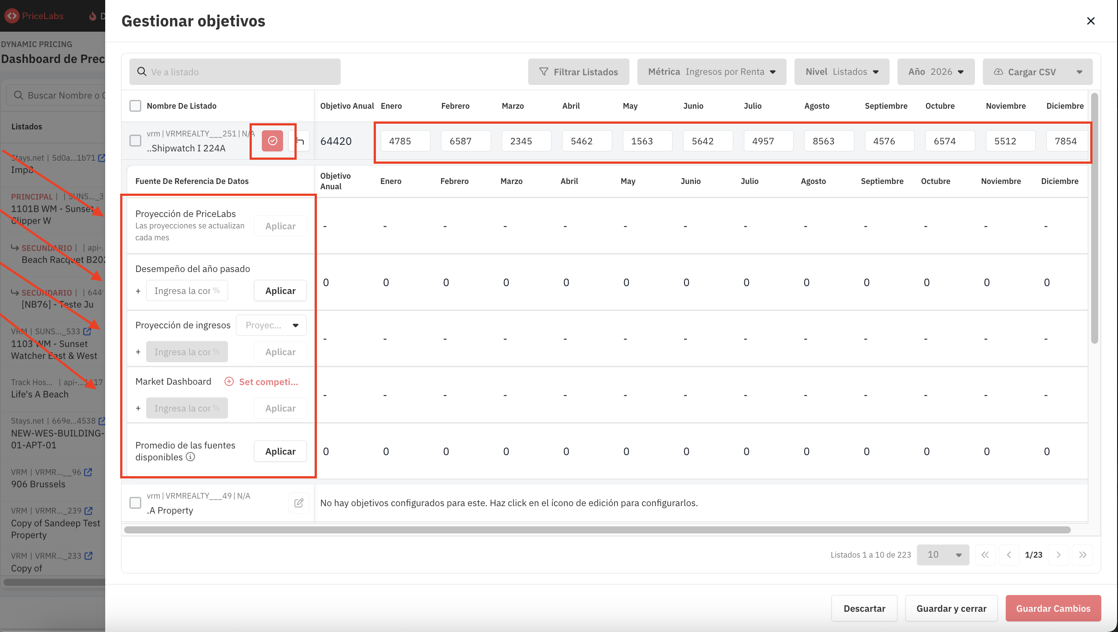Click Febrero goal field showing 6587

click(x=466, y=141)
